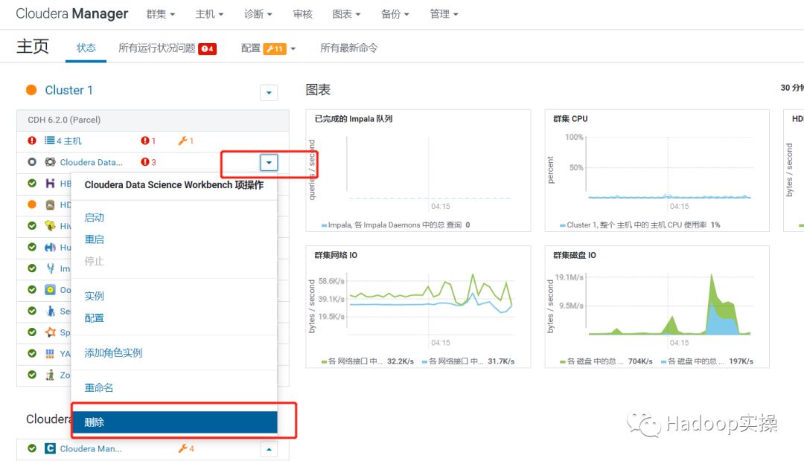
Task: Click the wrench 1 in the hosts row
Action: [x=185, y=141]
